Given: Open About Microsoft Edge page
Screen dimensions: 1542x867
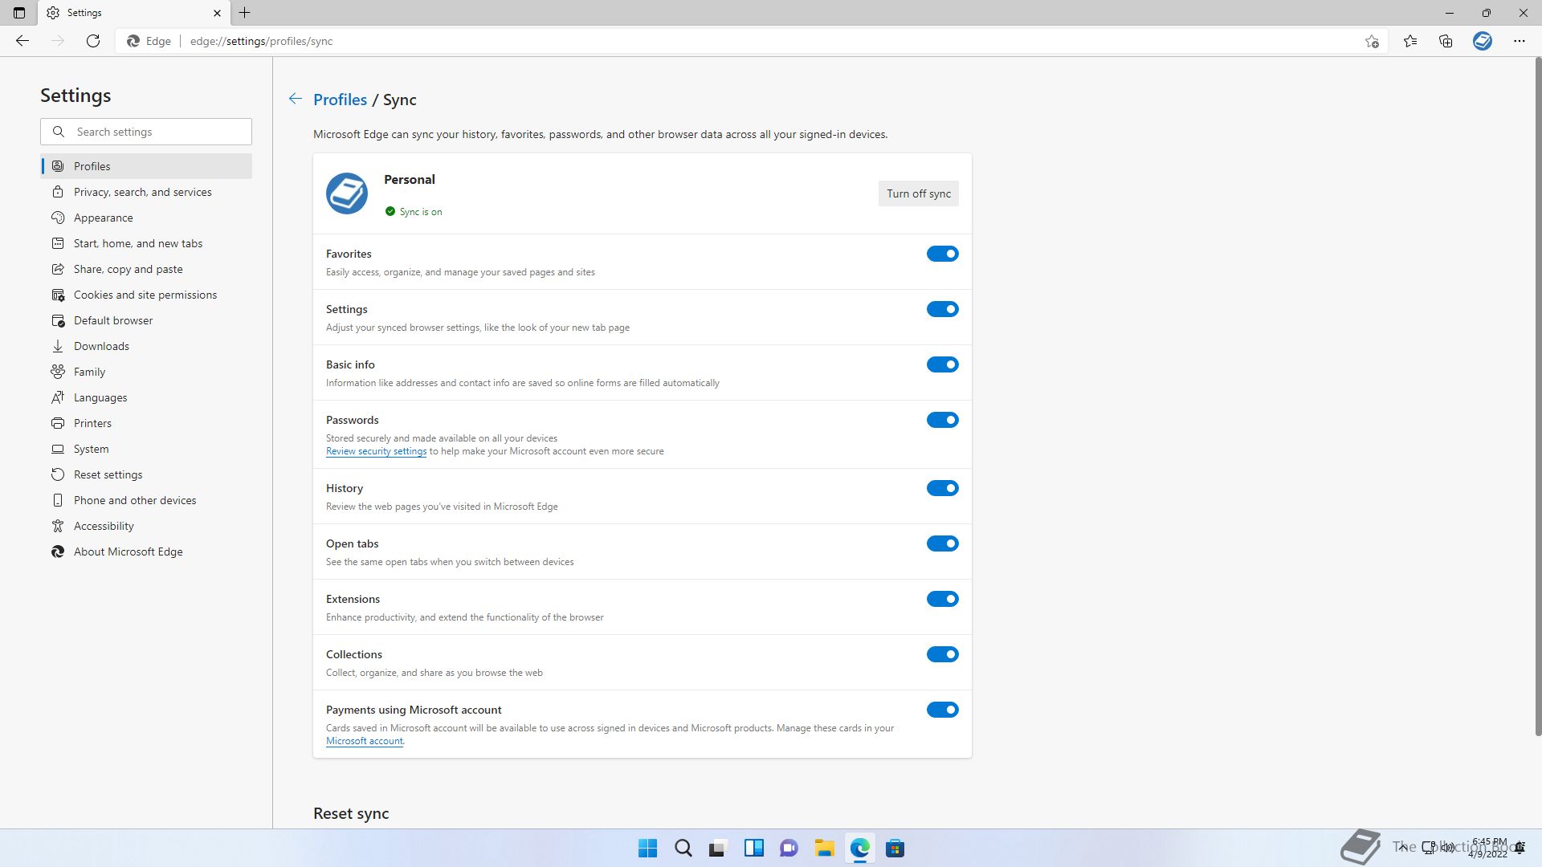Looking at the screenshot, I should click(x=146, y=552).
